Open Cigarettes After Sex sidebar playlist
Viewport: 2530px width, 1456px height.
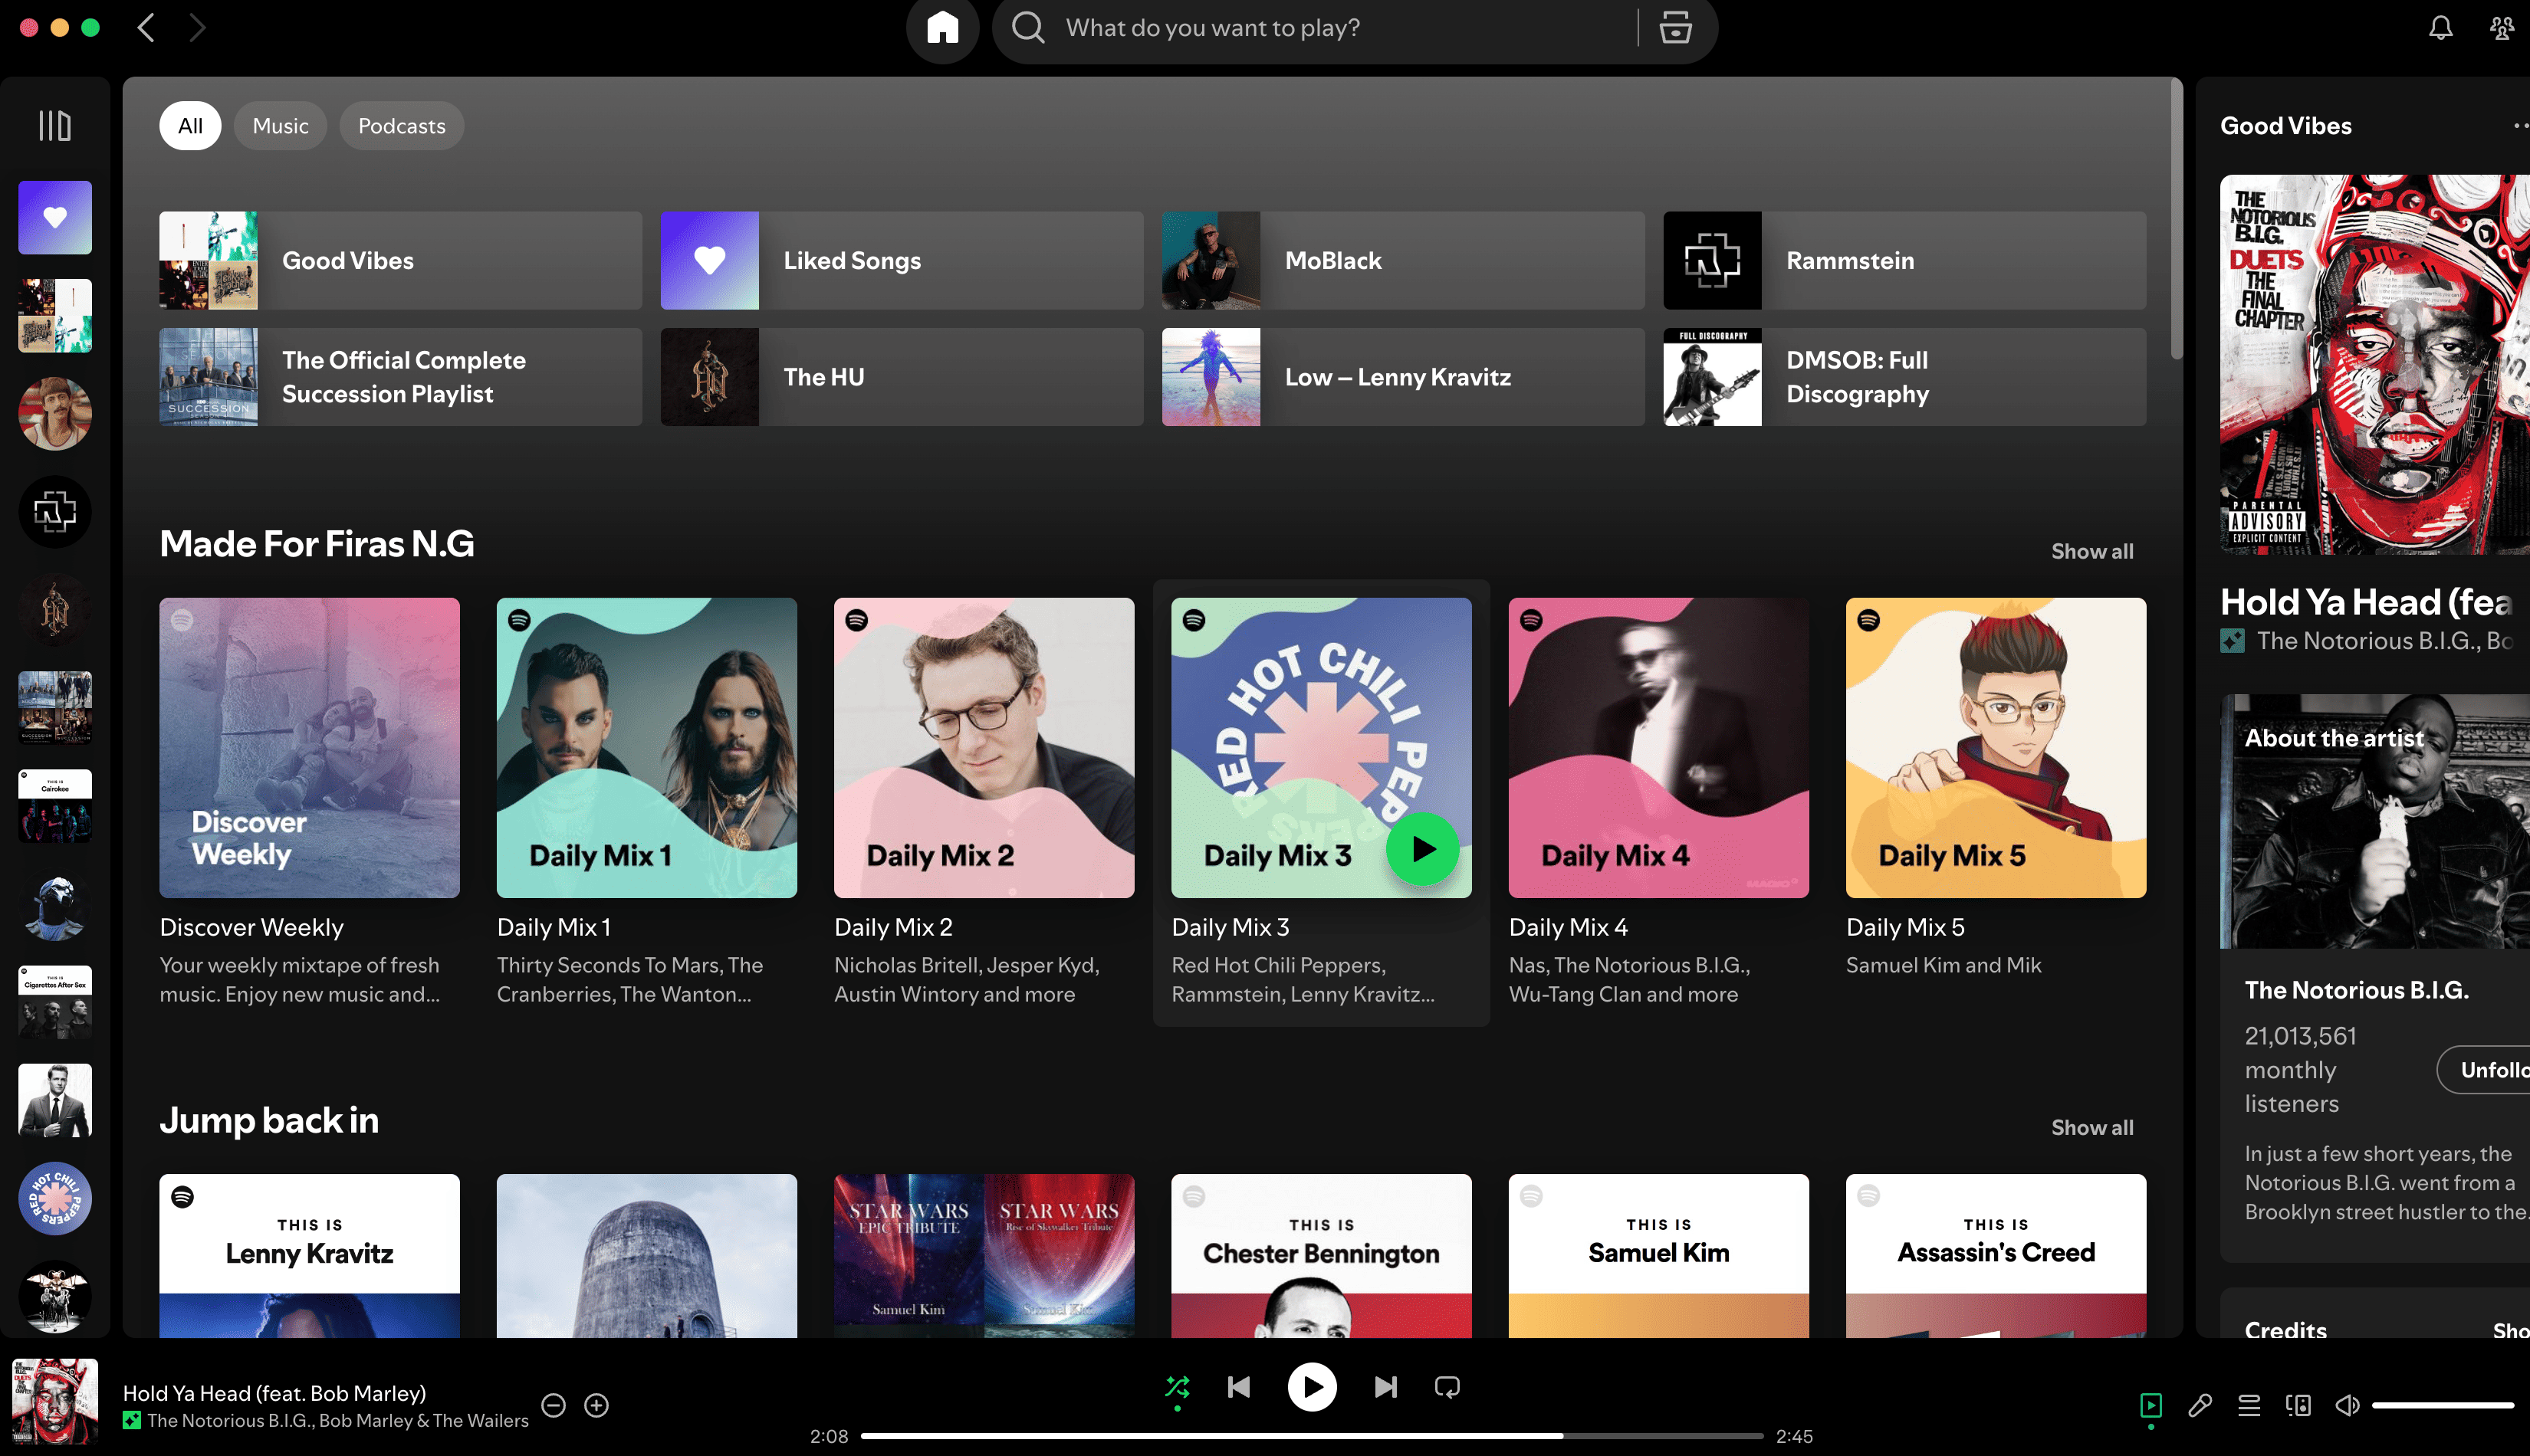point(55,1002)
